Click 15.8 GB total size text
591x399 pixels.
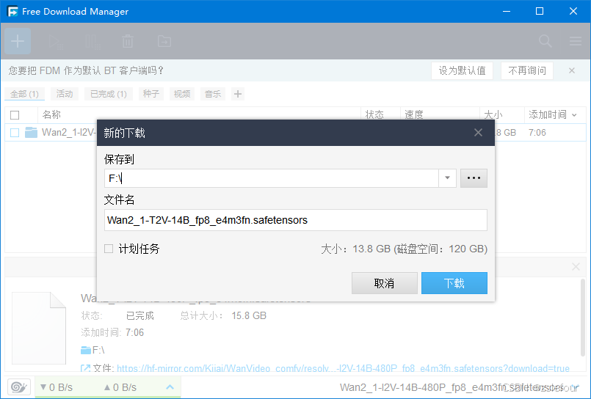[249, 315]
